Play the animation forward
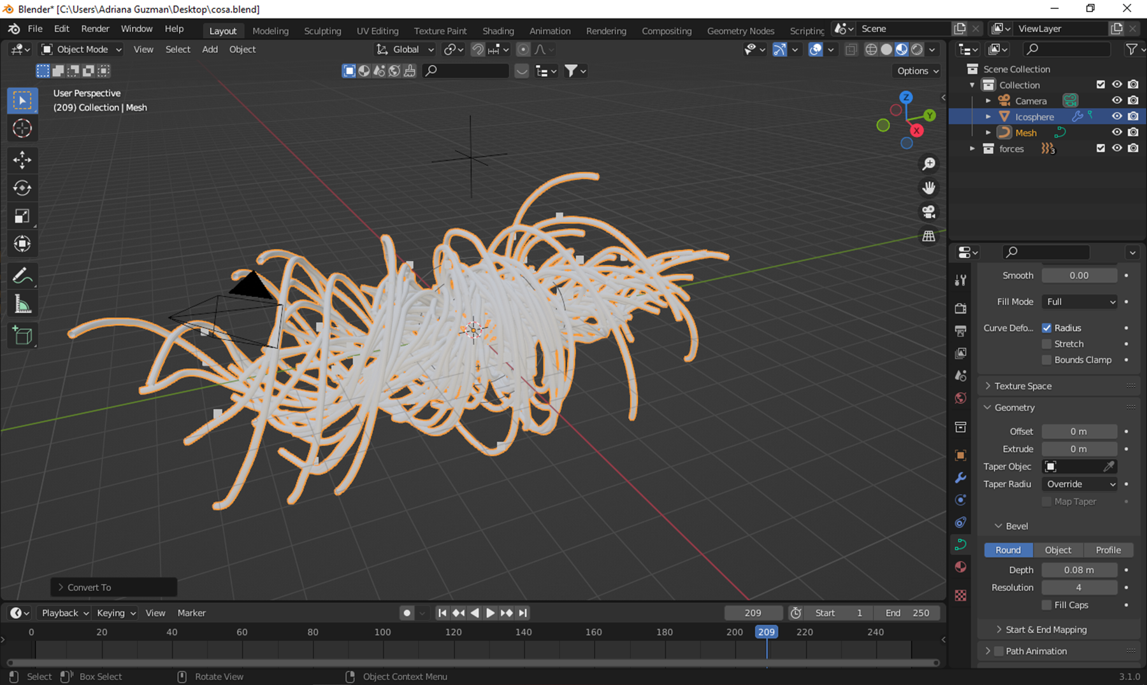This screenshot has height=685, width=1147. click(490, 612)
